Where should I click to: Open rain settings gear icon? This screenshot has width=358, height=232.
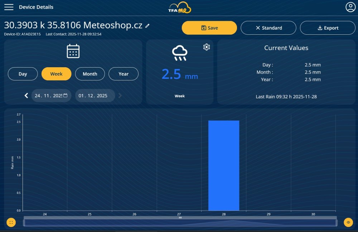click(x=206, y=47)
